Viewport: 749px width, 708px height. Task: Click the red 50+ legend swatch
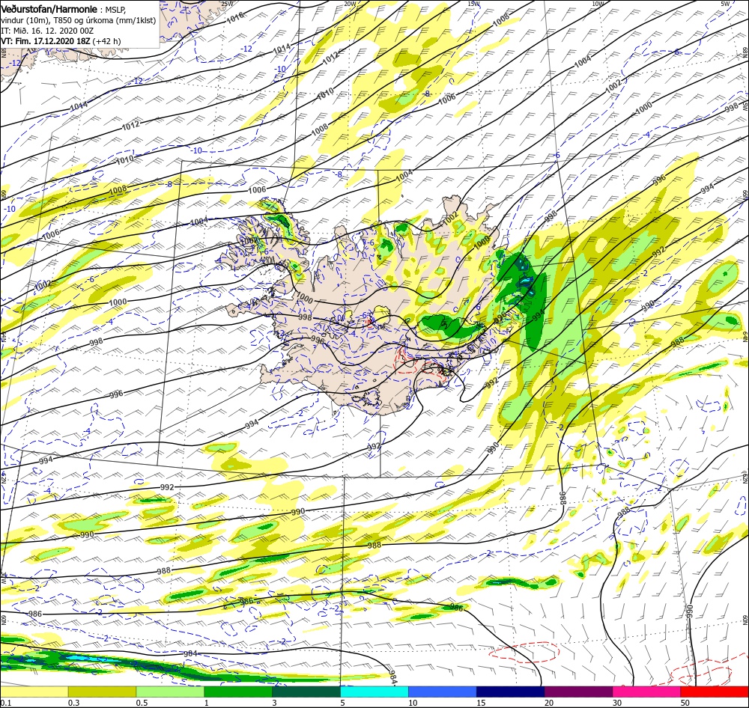point(715,692)
